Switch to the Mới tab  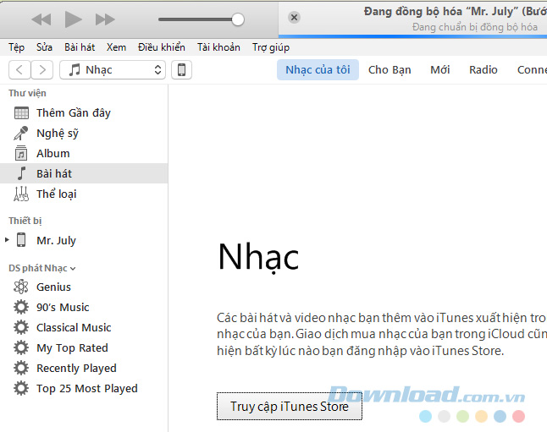(x=440, y=69)
